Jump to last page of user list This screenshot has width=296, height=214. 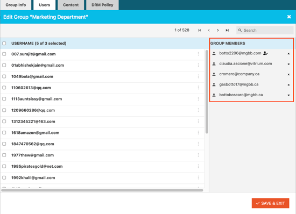coord(227,30)
